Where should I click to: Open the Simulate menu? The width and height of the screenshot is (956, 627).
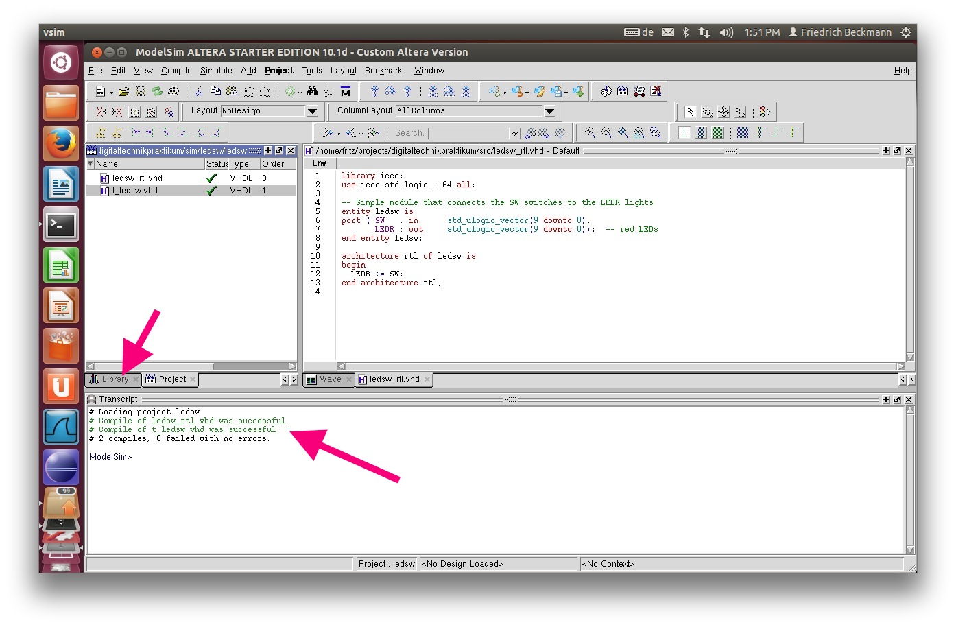pyautogui.click(x=216, y=71)
